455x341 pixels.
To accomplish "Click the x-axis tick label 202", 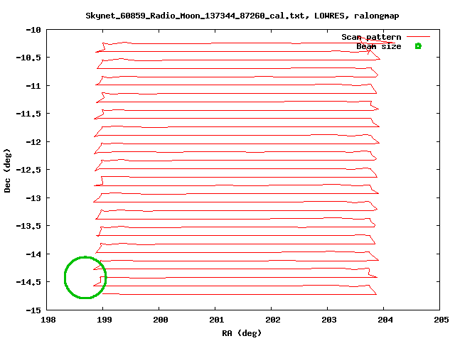I will (x=273, y=320).
